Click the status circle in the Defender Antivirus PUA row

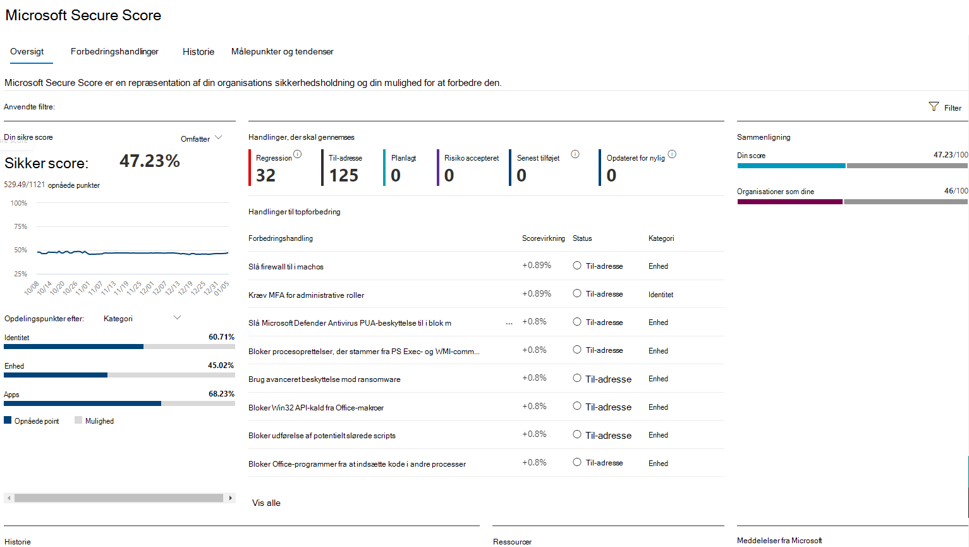[x=577, y=322]
